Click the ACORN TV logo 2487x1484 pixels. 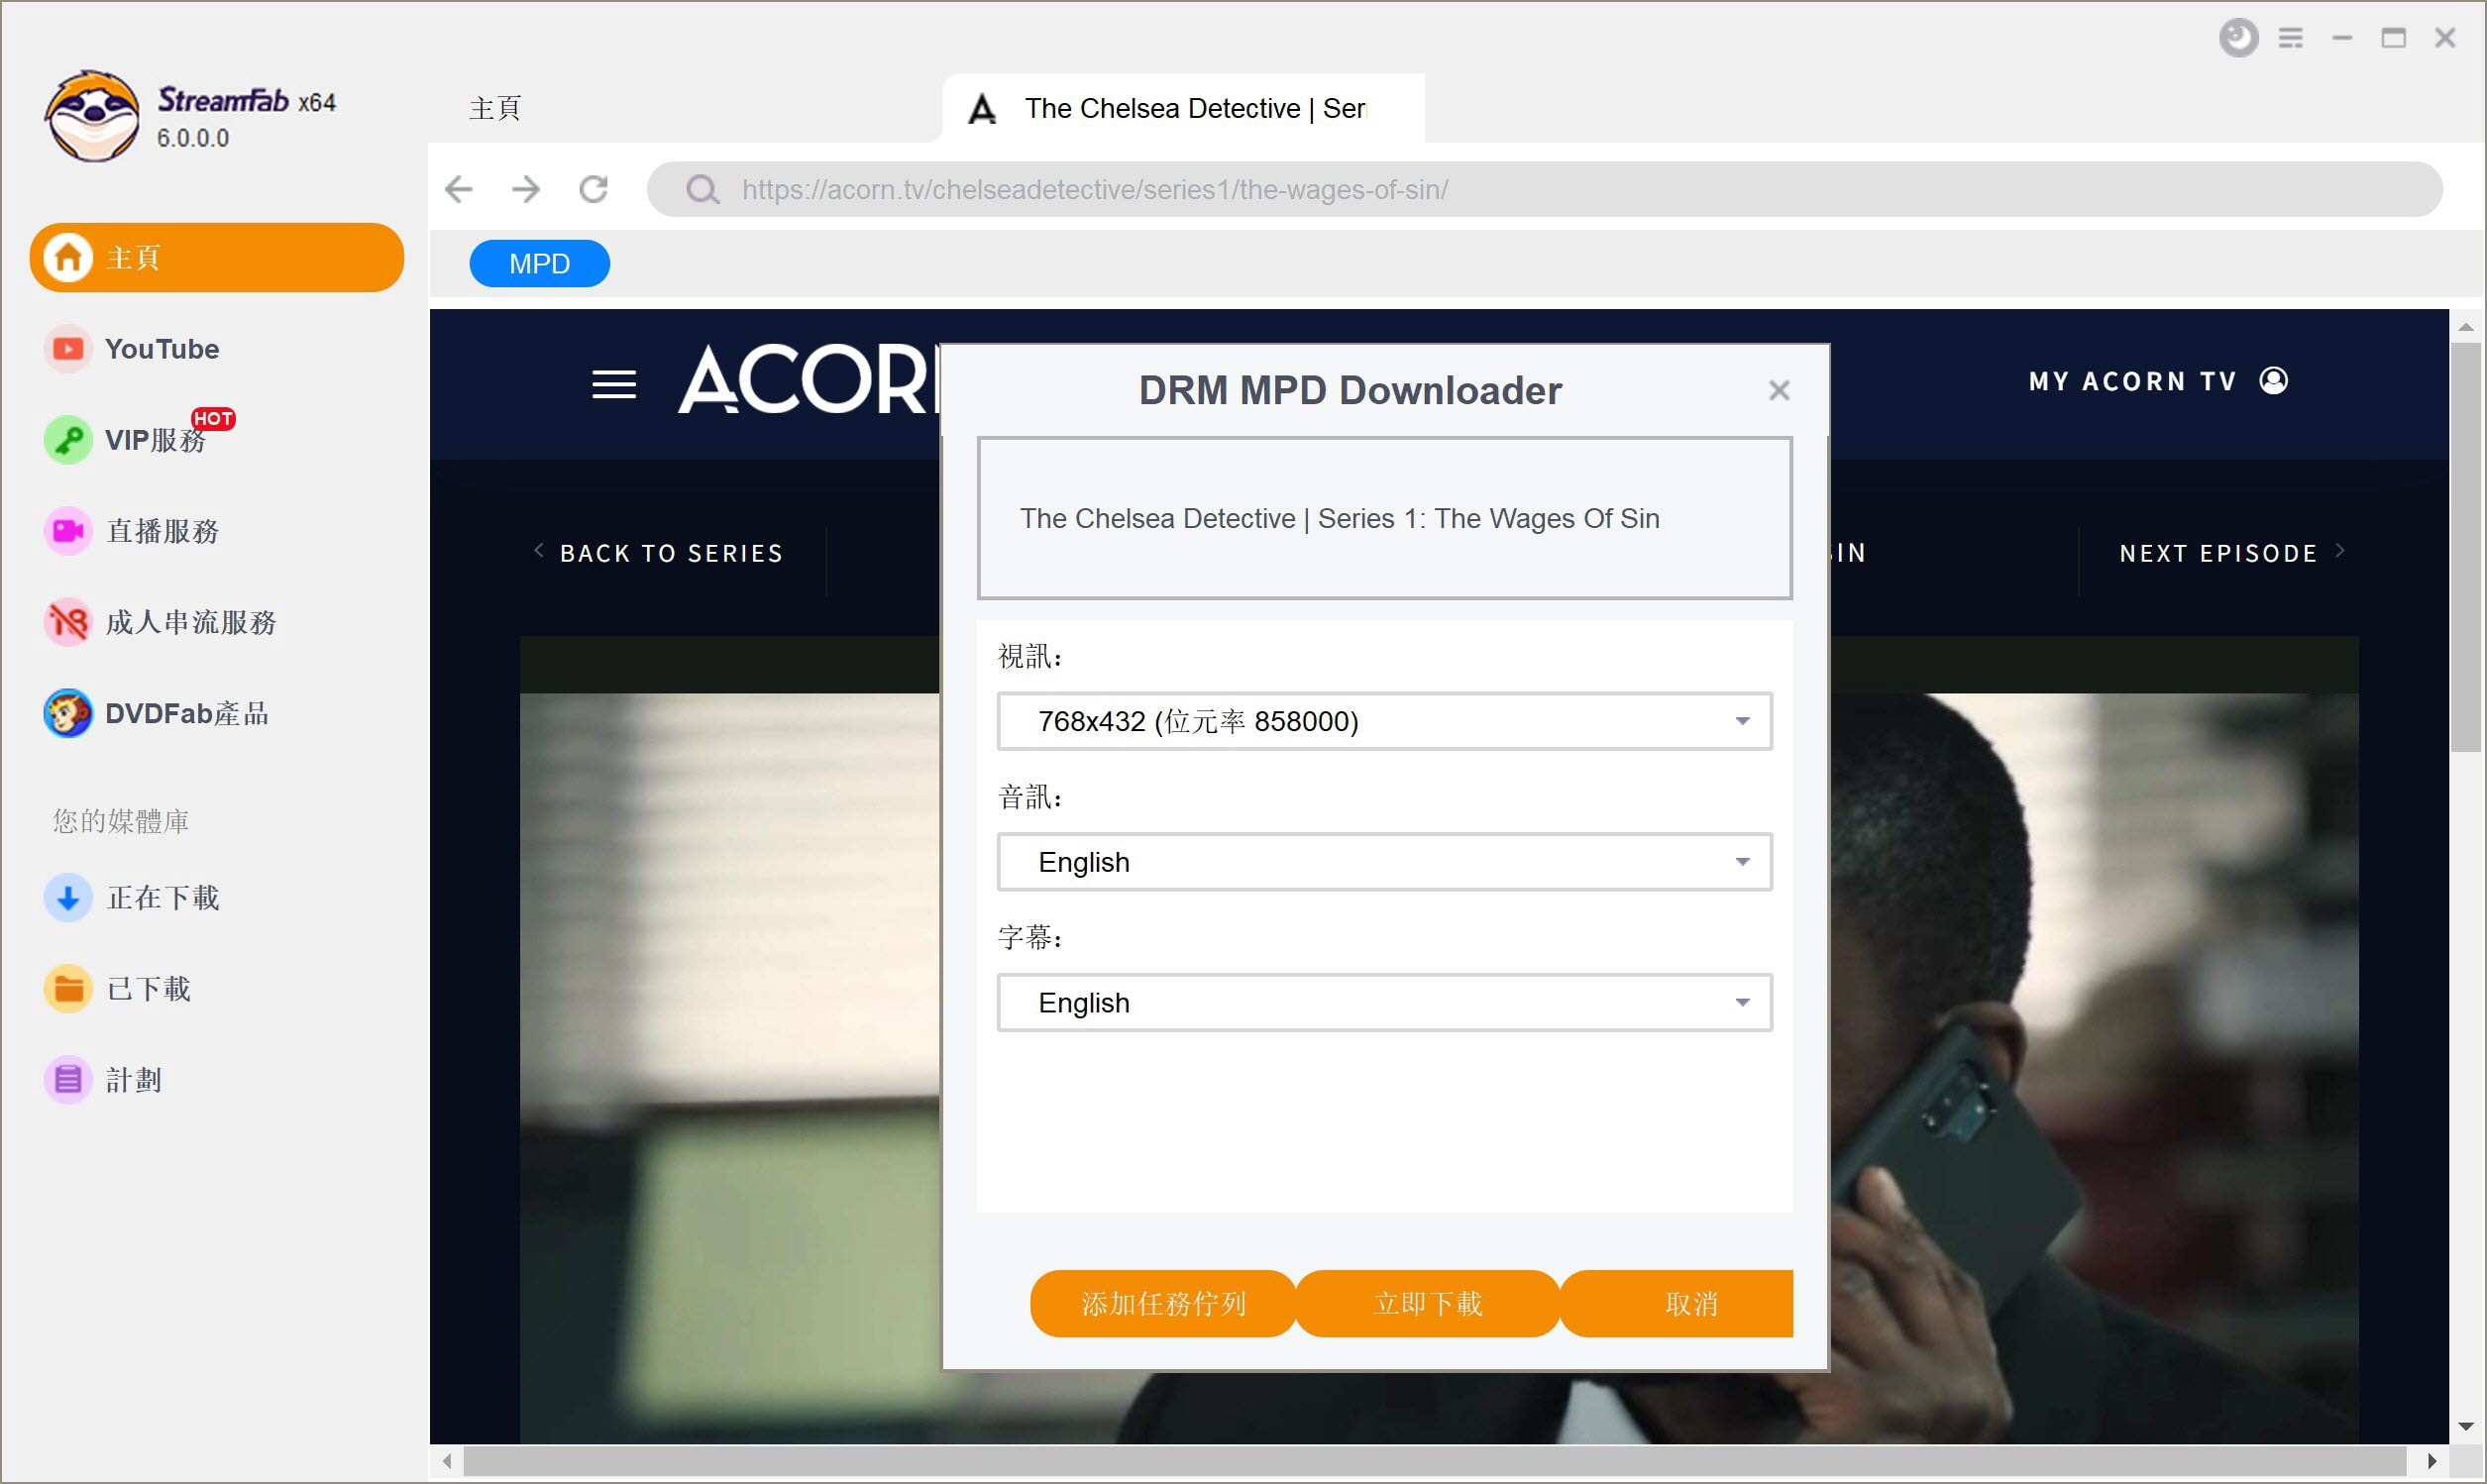(808, 380)
